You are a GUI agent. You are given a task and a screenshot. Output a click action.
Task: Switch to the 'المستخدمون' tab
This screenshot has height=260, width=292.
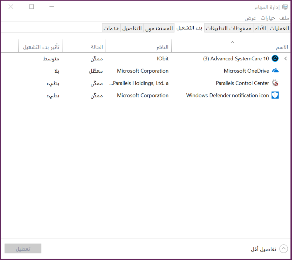(159, 28)
